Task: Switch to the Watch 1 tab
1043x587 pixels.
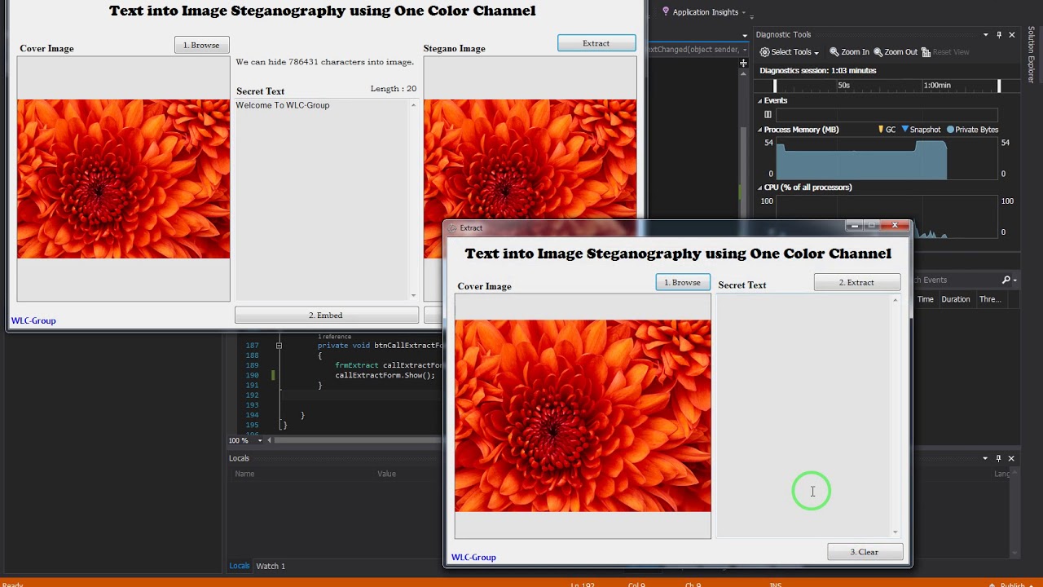Action: click(x=271, y=566)
